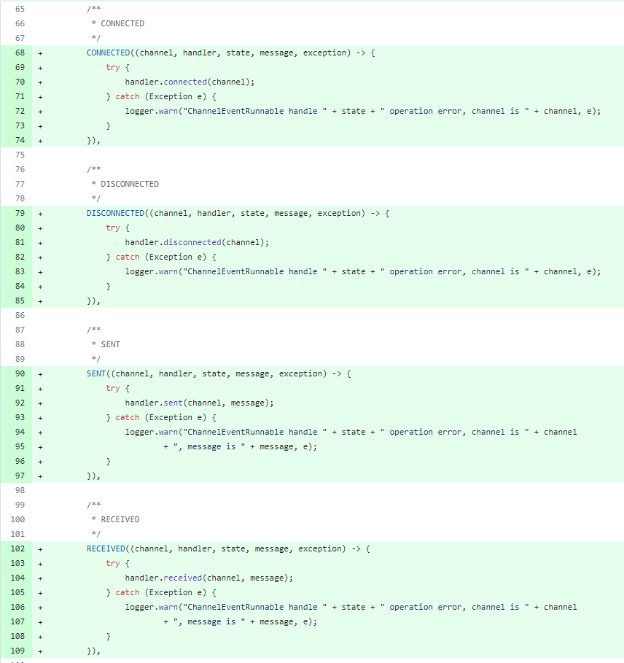Select line number 90 in the gutter
The image size is (624, 663).
point(20,373)
